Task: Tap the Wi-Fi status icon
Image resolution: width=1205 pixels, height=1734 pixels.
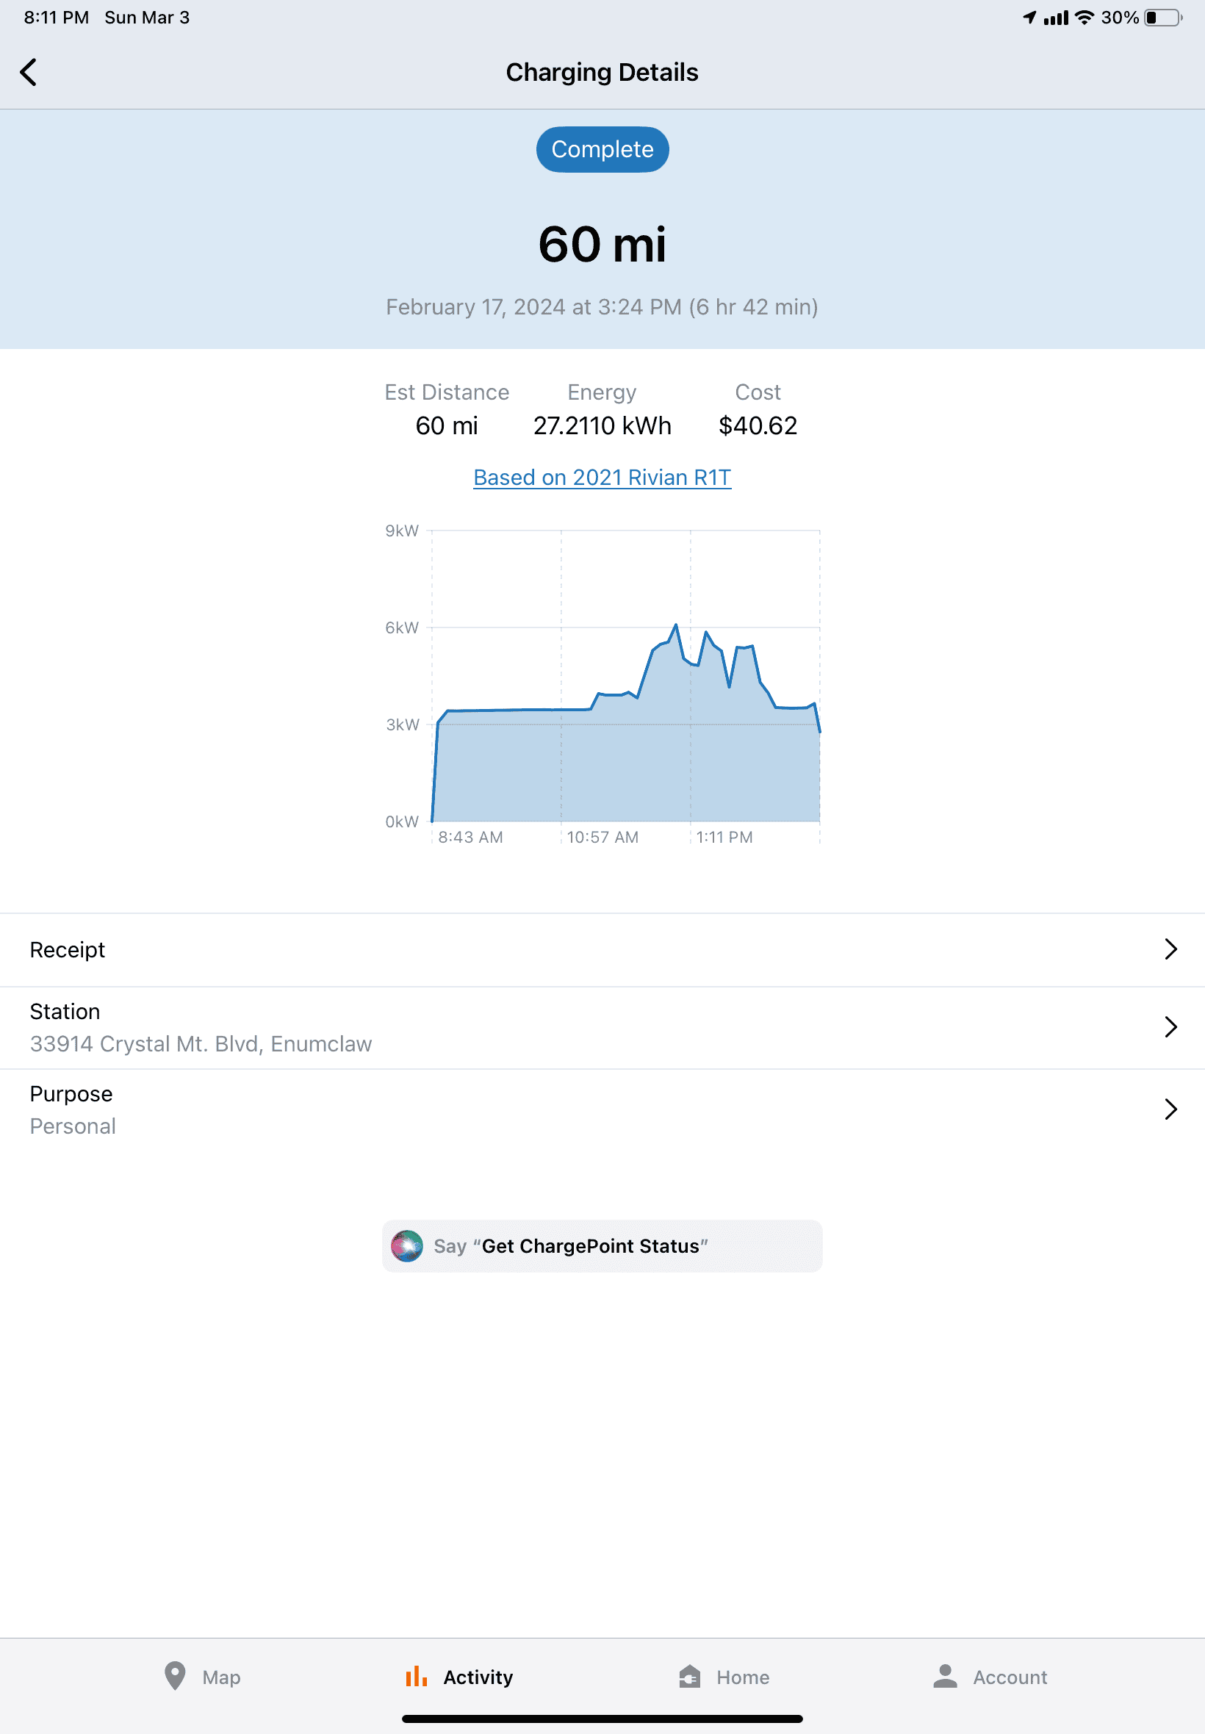Action: (x=1084, y=18)
